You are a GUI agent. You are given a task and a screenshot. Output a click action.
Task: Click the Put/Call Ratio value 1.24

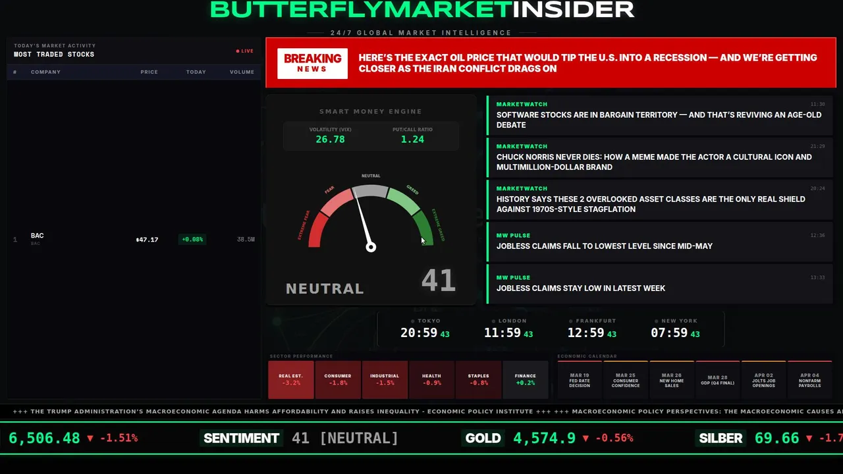(412, 140)
